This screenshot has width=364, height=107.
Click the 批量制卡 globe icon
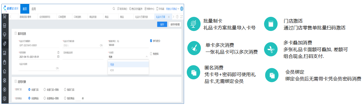tap(194, 24)
